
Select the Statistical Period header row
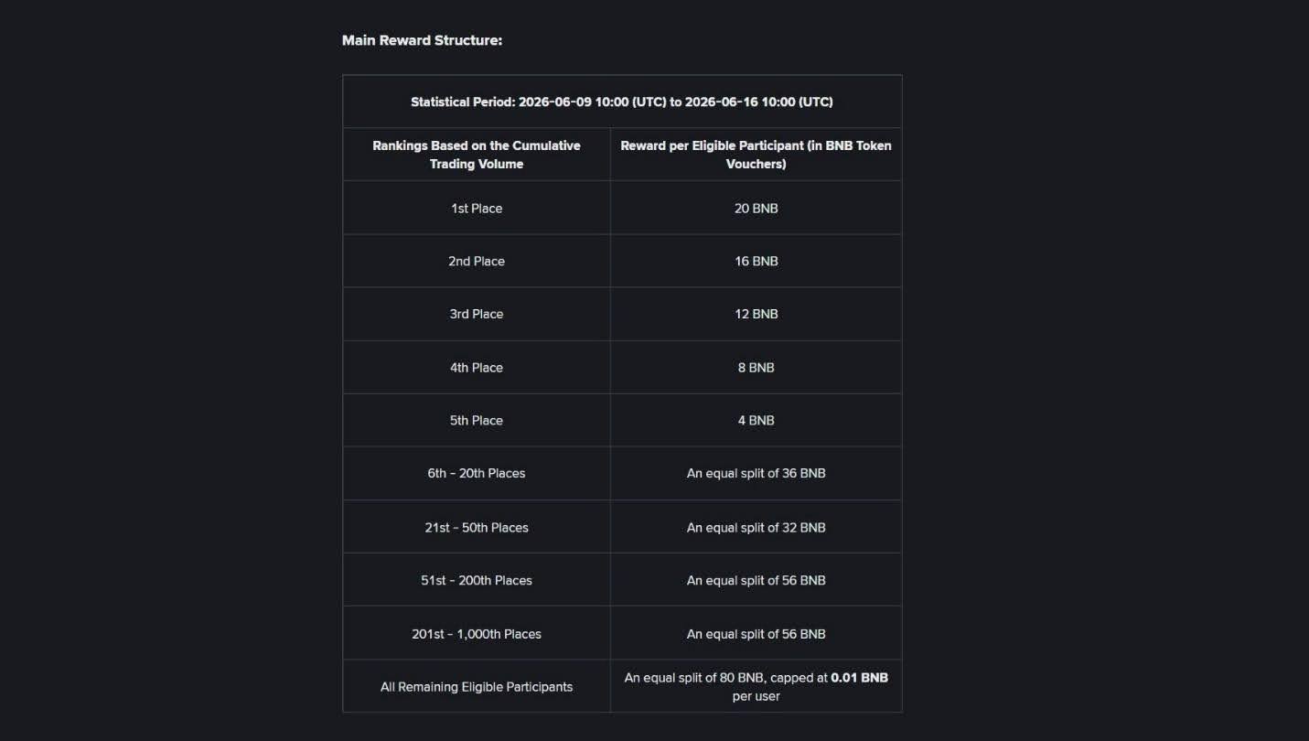pyautogui.click(x=622, y=102)
